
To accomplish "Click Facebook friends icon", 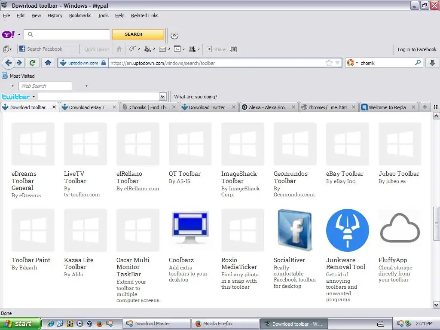I will [x=192, y=49].
